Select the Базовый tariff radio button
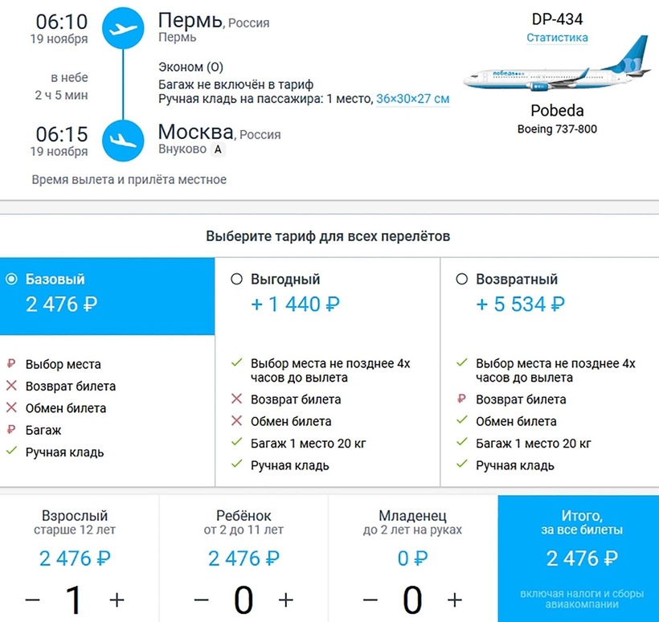The width and height of the screenshot is (659, 622). [x=11, y=280]
